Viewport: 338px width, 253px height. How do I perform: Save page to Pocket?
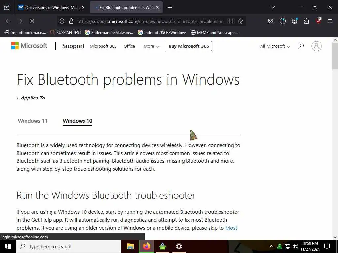[x=271, y=21]
